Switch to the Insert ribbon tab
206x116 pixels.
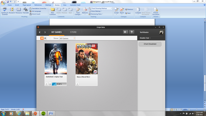(x=17, y=5)
